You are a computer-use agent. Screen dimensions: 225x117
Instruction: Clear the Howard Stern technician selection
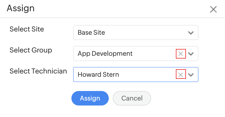pos(181,74)
